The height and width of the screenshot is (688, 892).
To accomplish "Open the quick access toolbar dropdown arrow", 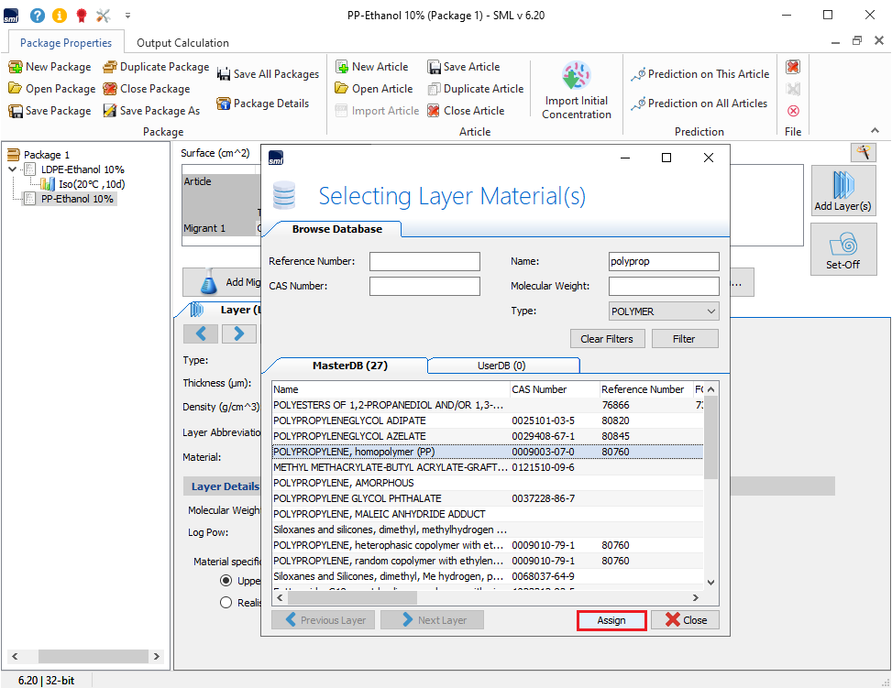I will tap(127, 16).
